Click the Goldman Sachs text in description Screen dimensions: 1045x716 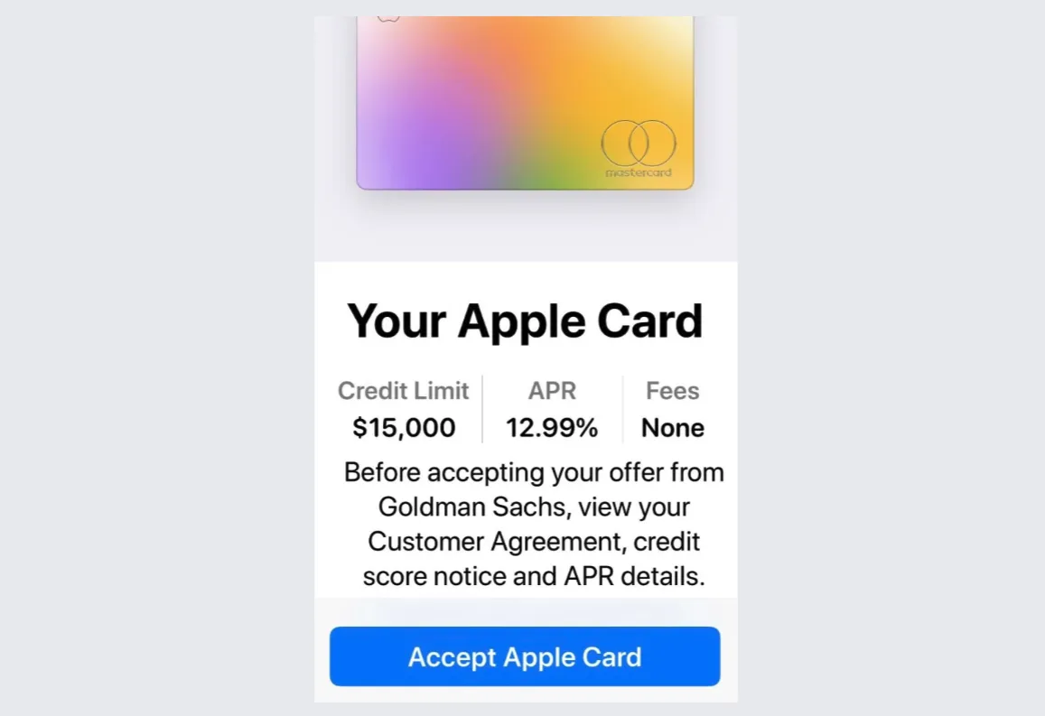tap(474, 507)
